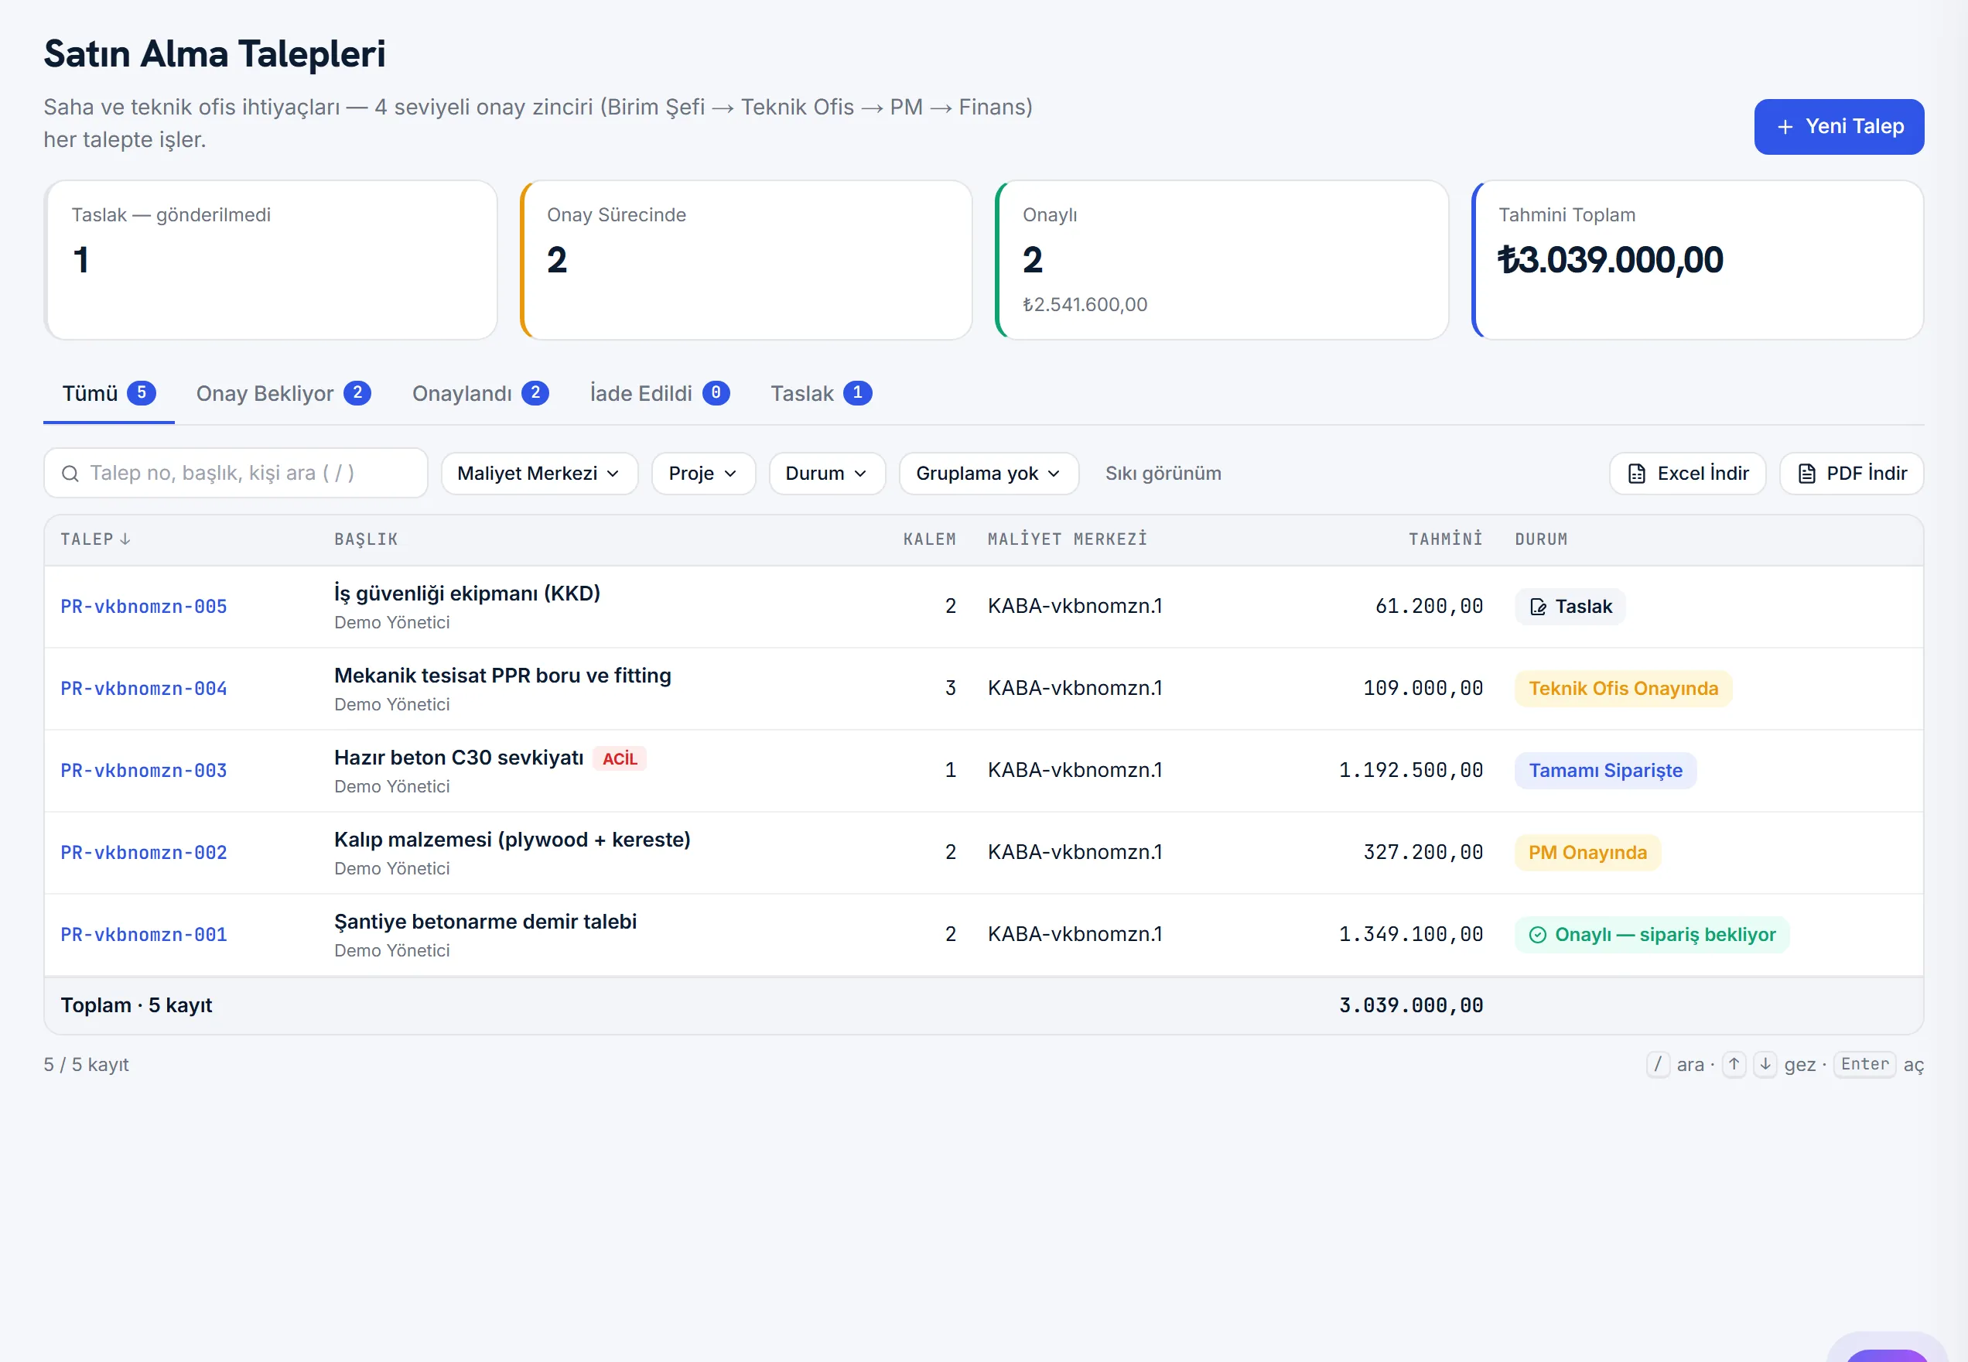Open the Proje filter dropdown
Image resolution: width=1968 pixels, height=1362 pixels.
point(703,474)
